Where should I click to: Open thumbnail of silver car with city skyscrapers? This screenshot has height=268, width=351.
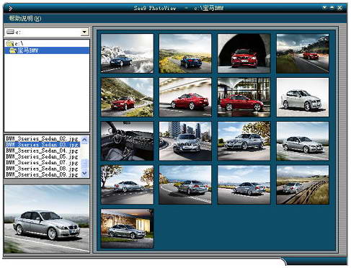(x=185, y=141)
